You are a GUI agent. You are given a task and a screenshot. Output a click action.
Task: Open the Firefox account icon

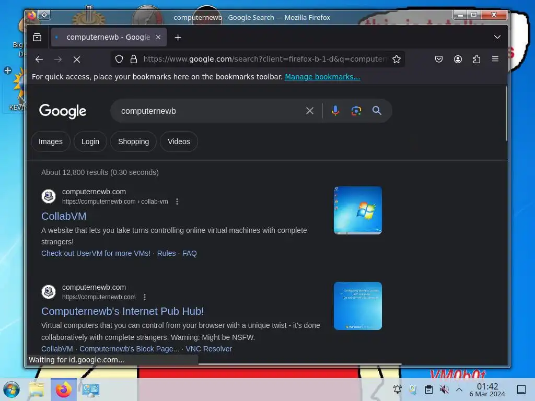(x=458, y=59)
